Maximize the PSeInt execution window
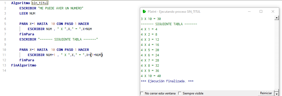282x96 pixels. [x=261, y=11]
